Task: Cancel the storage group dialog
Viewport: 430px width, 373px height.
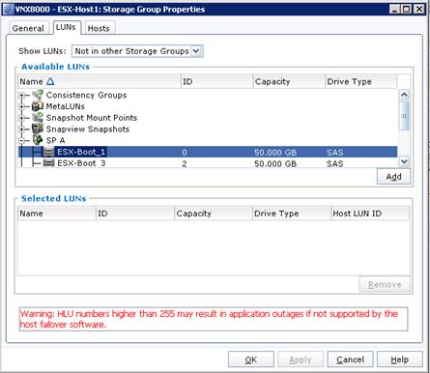Action: click(350, 359)
